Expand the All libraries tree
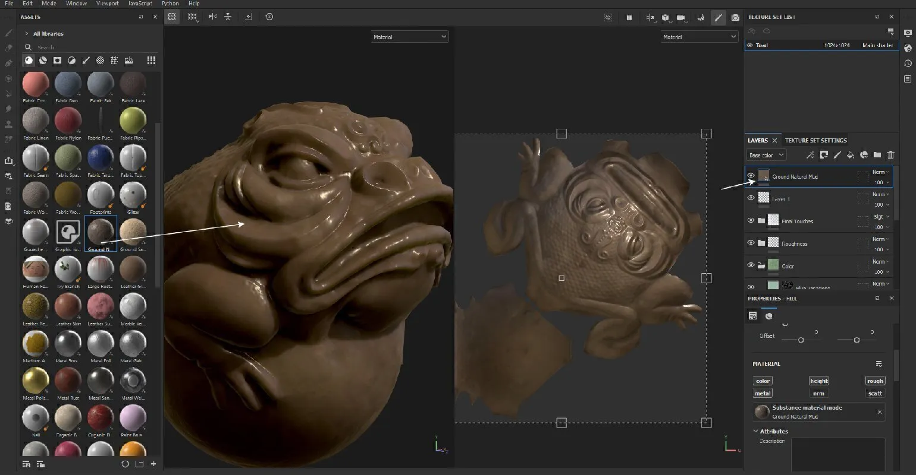The width and height of the screenshot is (916, 475). click(27, 34)
